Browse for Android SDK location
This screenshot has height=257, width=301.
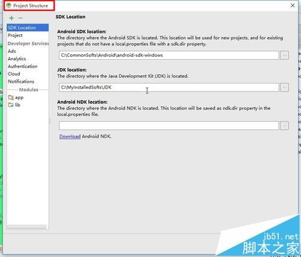[x=284, y=55]
